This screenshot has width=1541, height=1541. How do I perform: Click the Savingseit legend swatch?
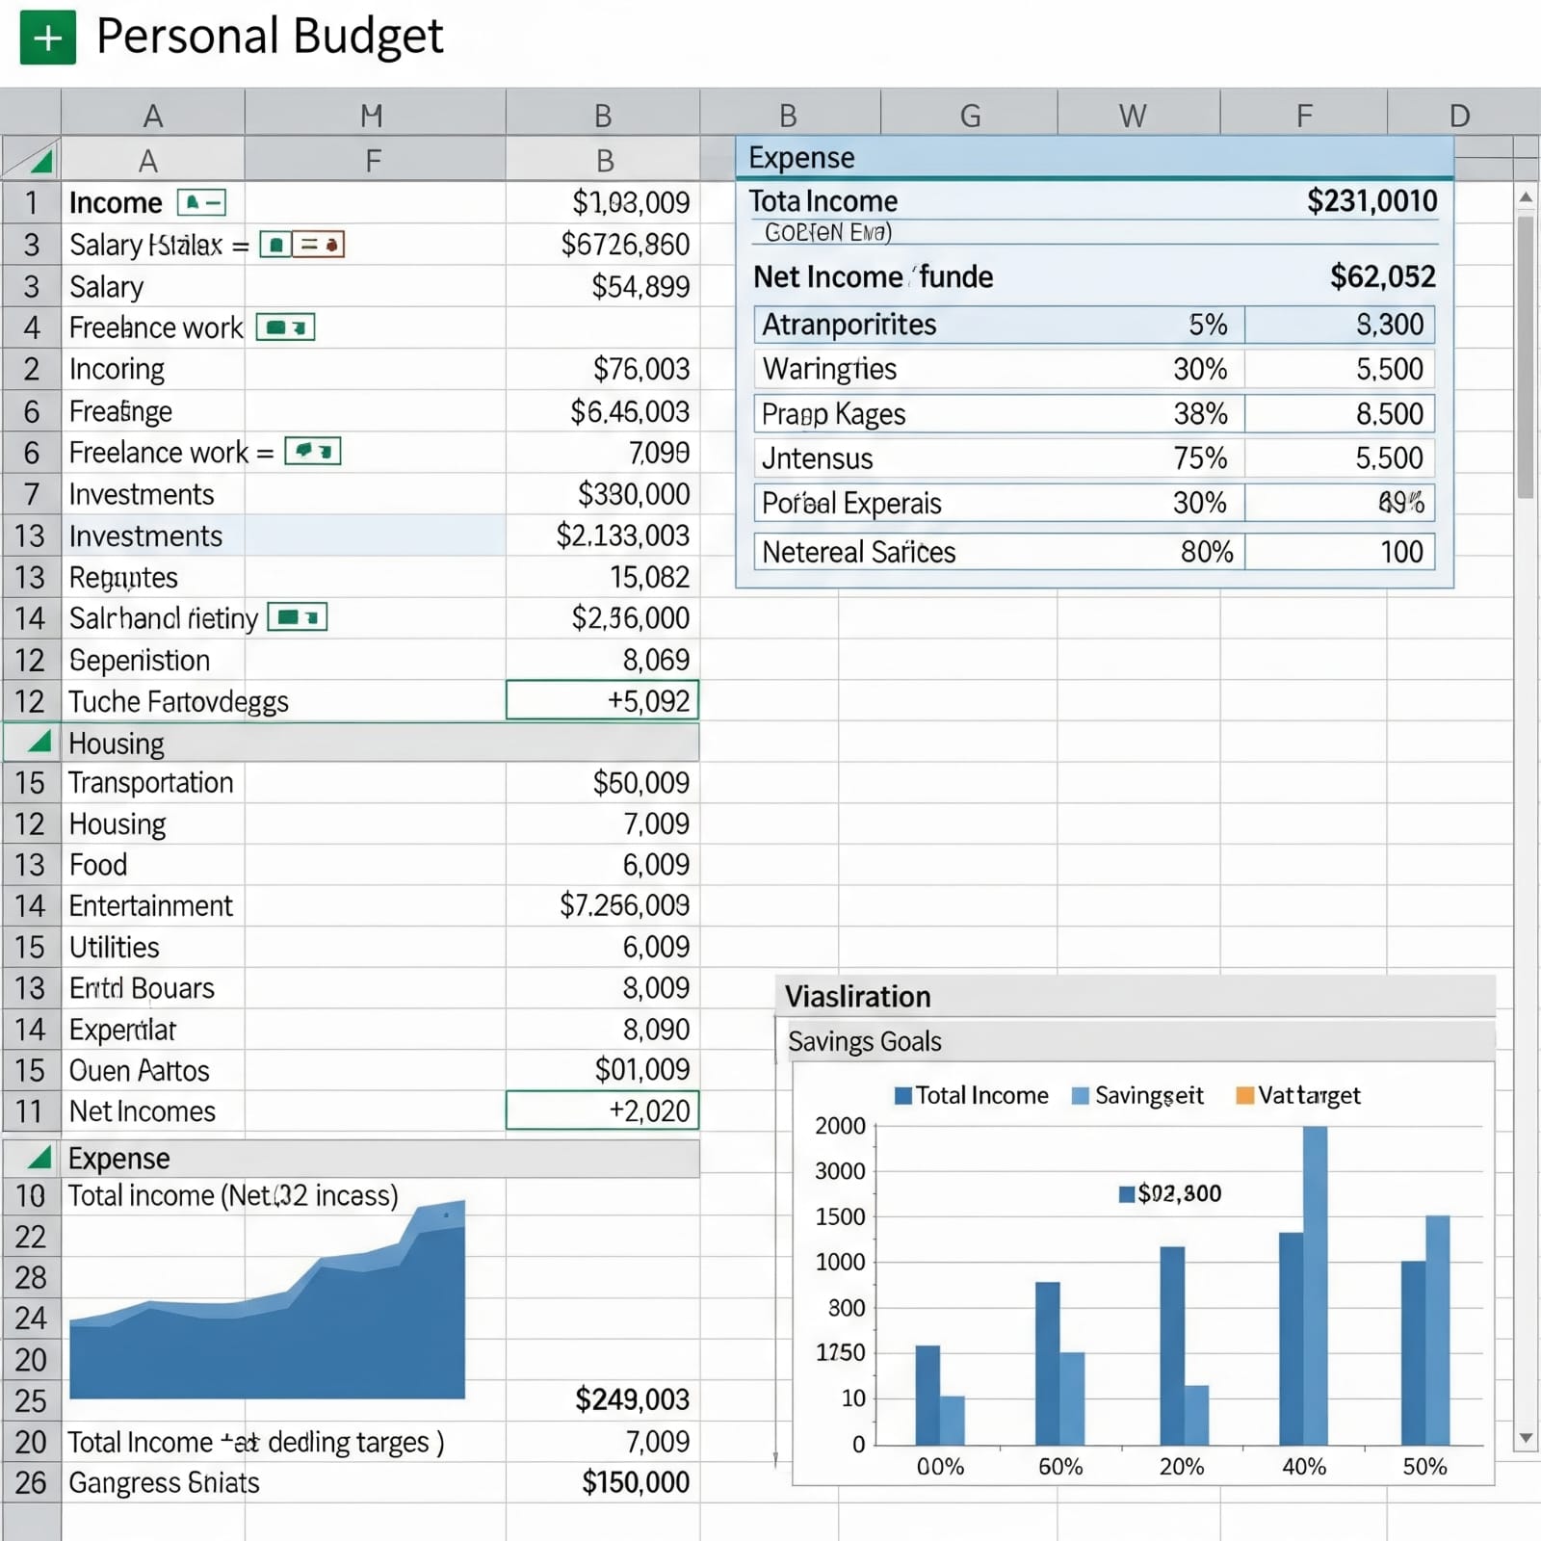[x=1080, y=1095]
